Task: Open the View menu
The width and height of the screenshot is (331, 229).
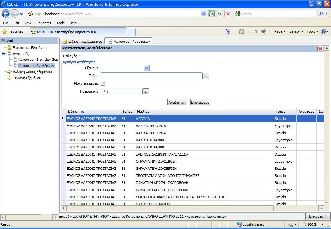Action: coord(28,23)
